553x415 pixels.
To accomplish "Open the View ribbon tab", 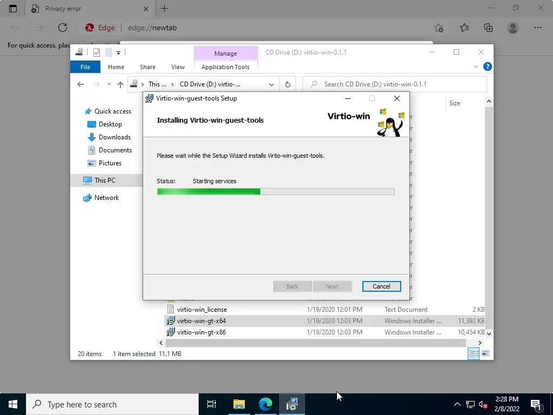I will (178, 66).
